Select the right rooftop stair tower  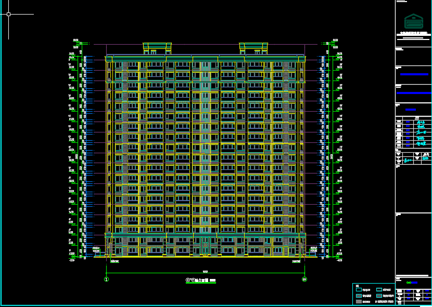coord(253,48)
